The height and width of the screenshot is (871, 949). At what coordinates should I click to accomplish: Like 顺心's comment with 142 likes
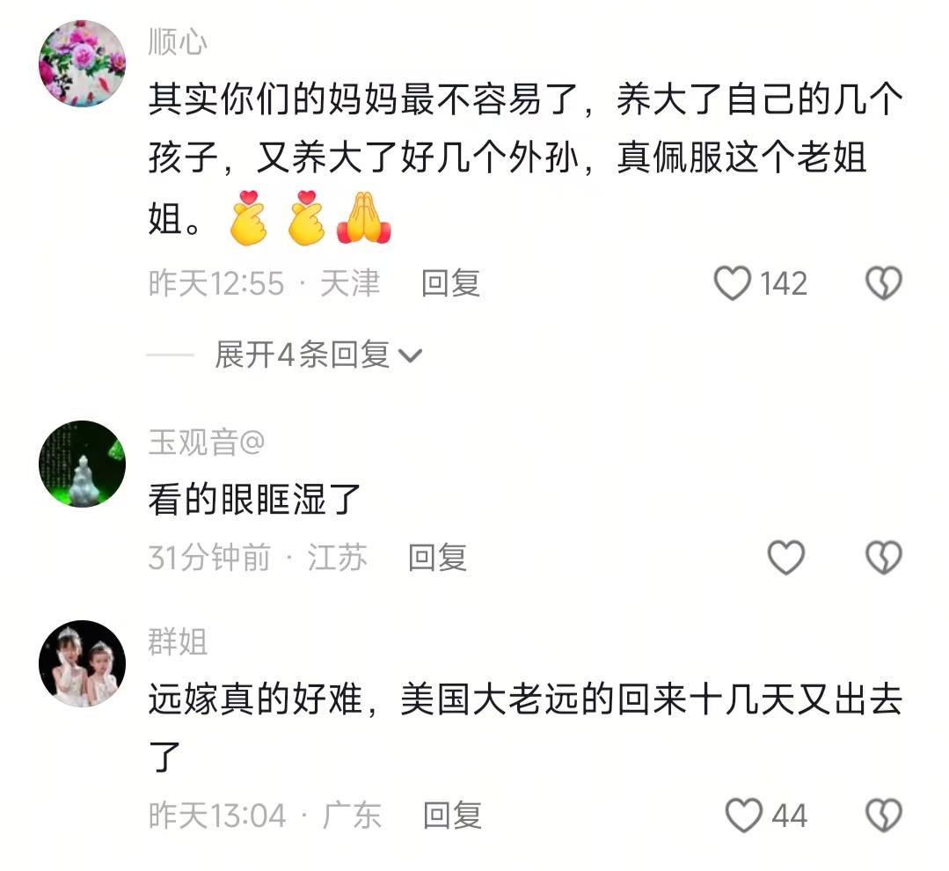pyautogui.click(x=733, y=282)
